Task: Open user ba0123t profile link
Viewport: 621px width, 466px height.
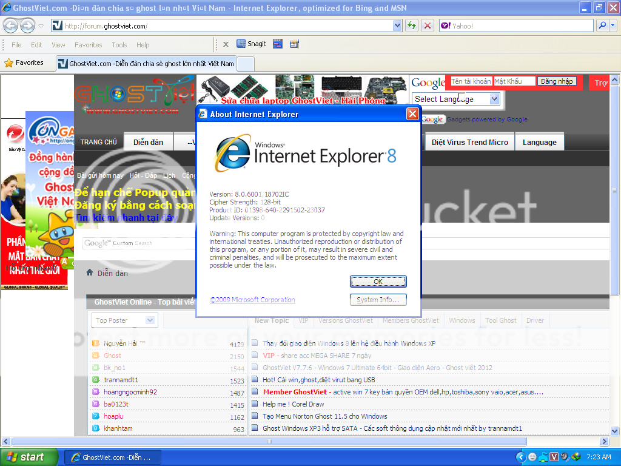Action: 116,404
